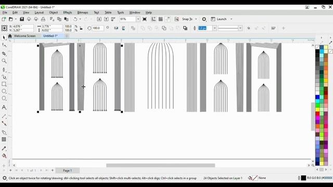The image size is (333, 187).
Task: Click the X position input field
Action: pyautogui.click(x=23, y=26)
